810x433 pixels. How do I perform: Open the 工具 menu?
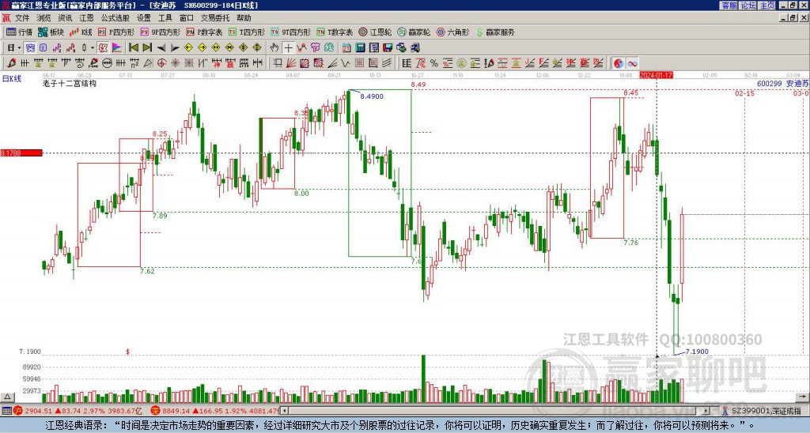pos(165,18)
